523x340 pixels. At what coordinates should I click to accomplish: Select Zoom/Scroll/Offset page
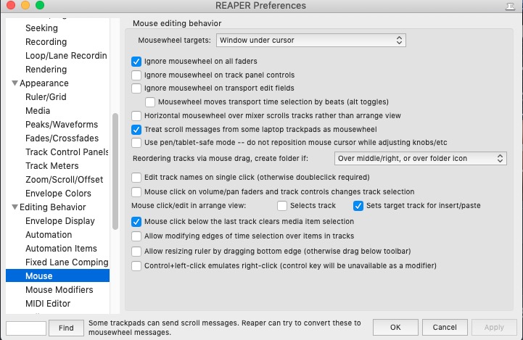click(65, 180)
